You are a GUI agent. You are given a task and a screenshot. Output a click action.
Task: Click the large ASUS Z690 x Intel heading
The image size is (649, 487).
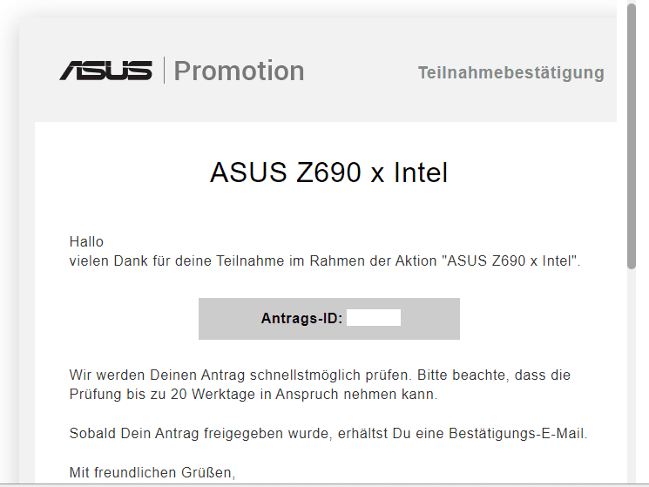click(x=328, y=172)
